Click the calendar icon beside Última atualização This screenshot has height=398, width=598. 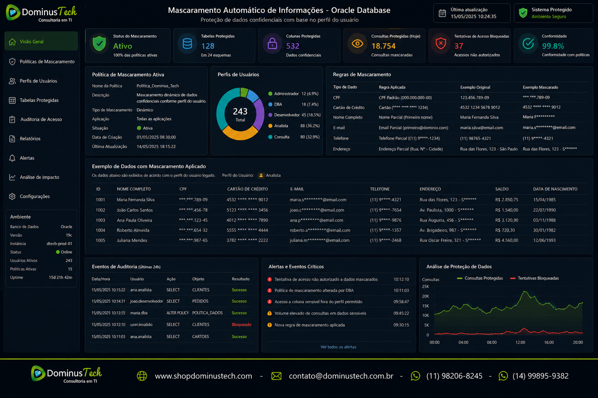[442, 13]
